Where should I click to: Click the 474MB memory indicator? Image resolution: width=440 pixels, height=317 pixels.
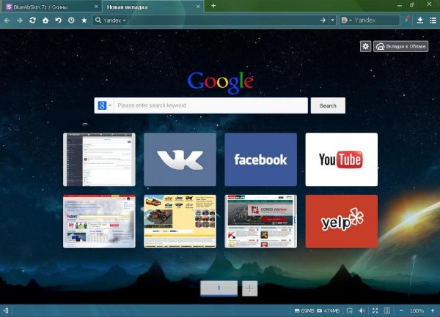pos(328,310)
